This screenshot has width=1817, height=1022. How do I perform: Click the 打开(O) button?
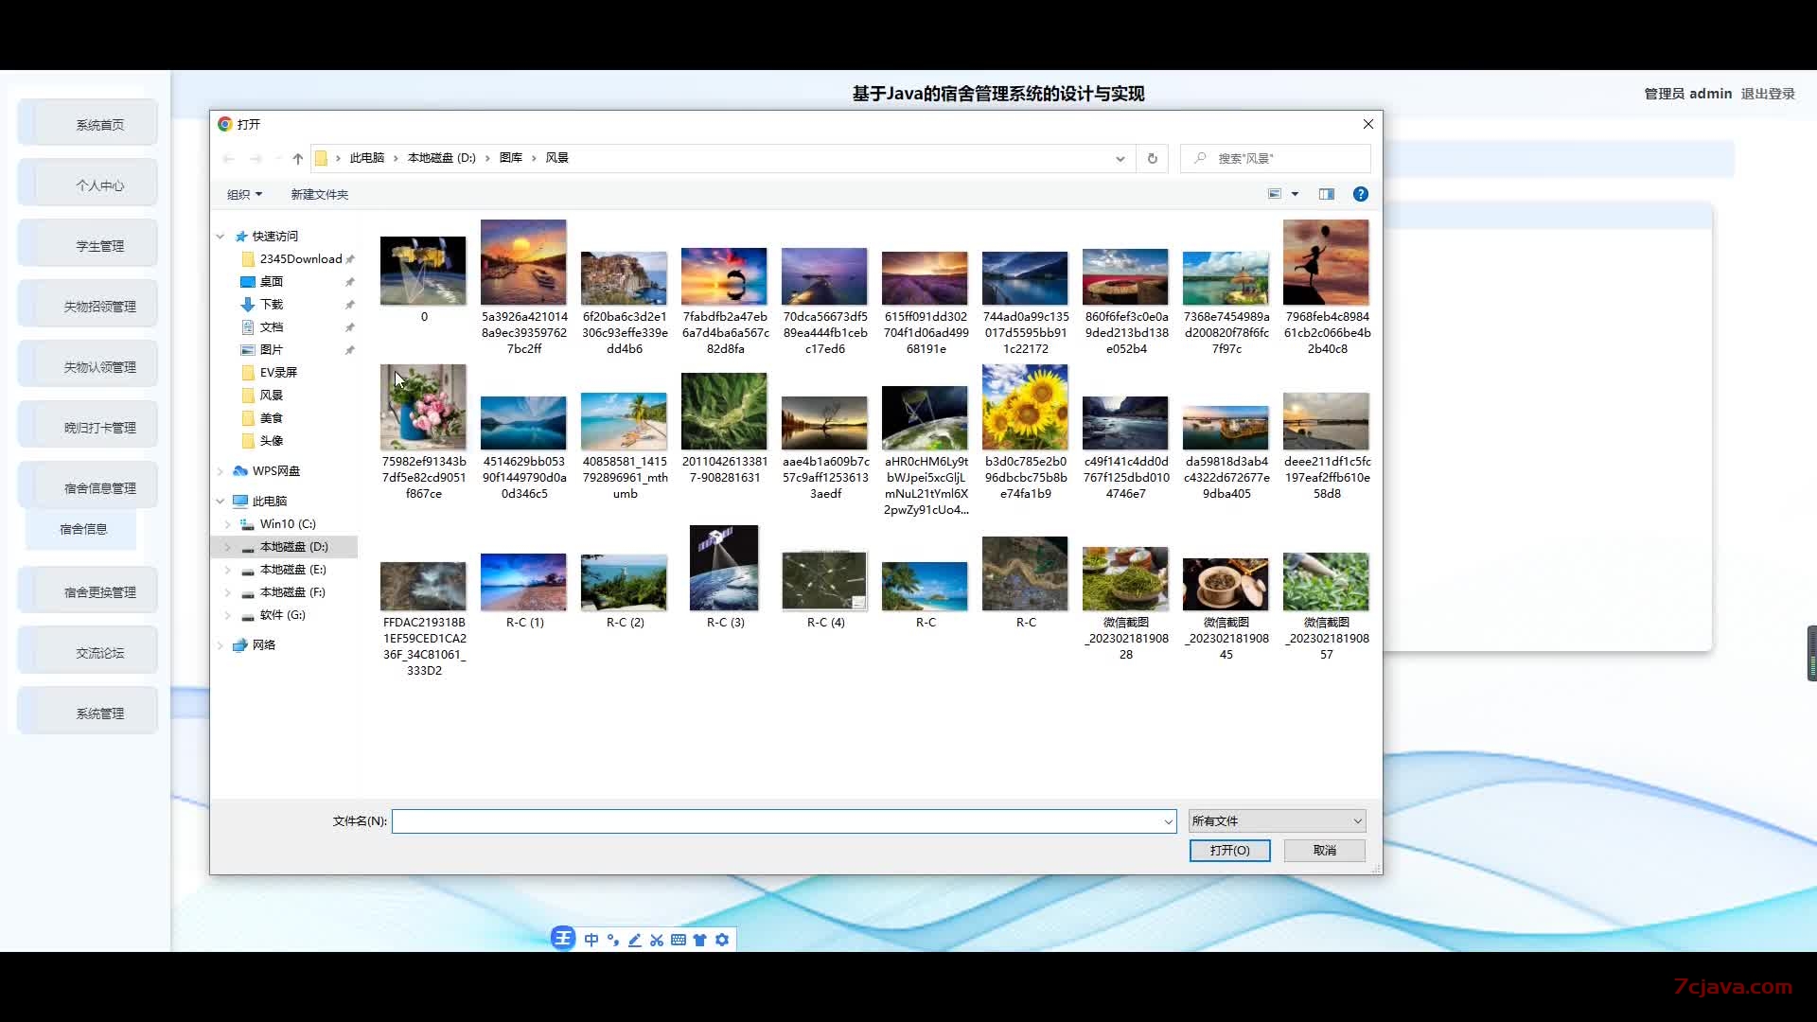[x=1229, y=850]
